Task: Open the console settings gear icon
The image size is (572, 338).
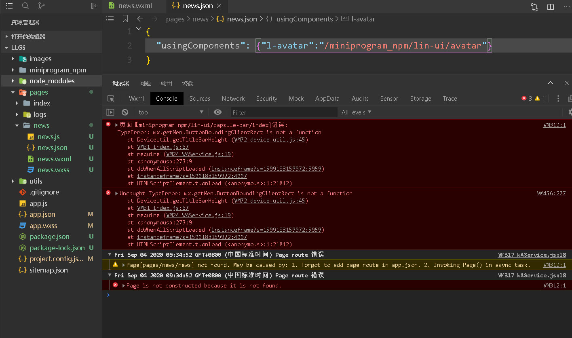Action: click(570, 112)
